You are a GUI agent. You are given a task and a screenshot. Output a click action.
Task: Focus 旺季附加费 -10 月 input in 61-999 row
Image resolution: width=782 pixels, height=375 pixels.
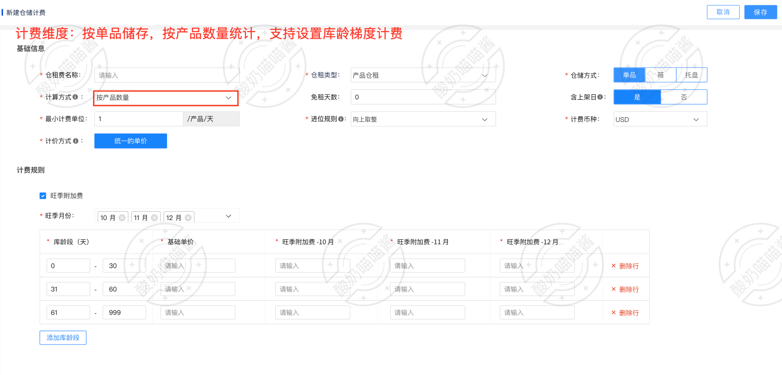point(313,312)
